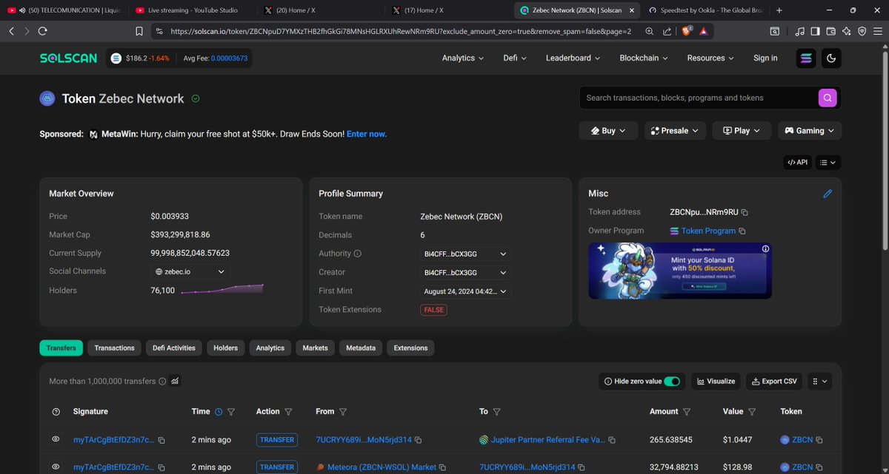Image resolution: width=889 pixels, height=474 pixels.
Task: Open the Metadata tab
Action: (x=361, y=348)
